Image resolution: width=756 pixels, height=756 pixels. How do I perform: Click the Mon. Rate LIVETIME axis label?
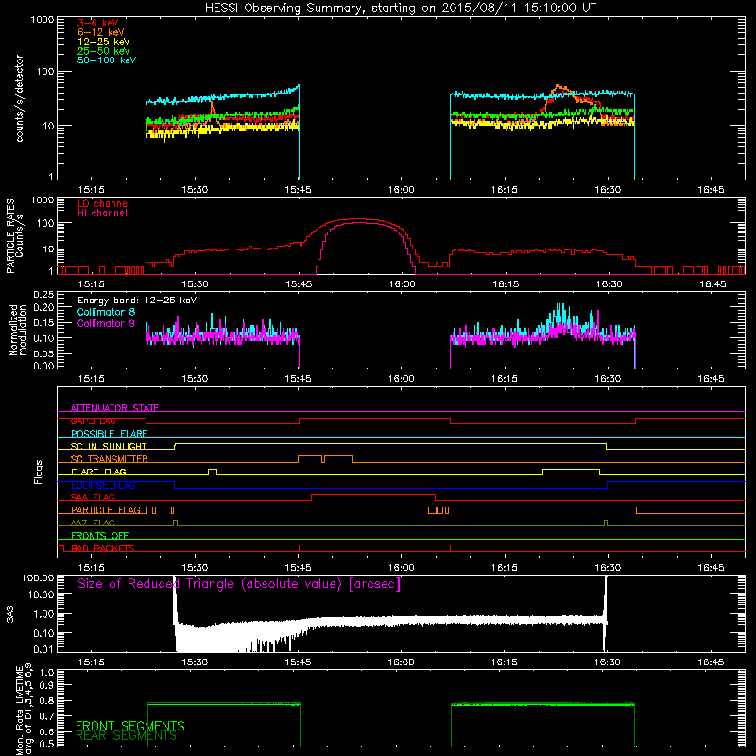click(x=24, y=711)
